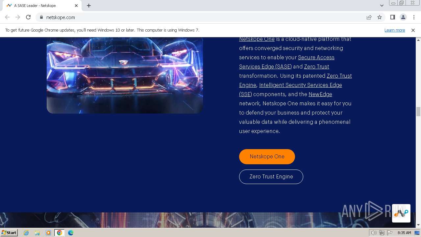Launch Internet Explorer from taskbar
The width and height of the screenshot is (421, 237).
point(26,233)
